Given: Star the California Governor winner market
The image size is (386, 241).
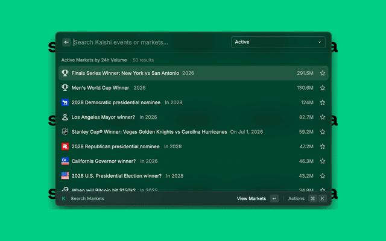Looking at the screenshot, I should 323,161.
